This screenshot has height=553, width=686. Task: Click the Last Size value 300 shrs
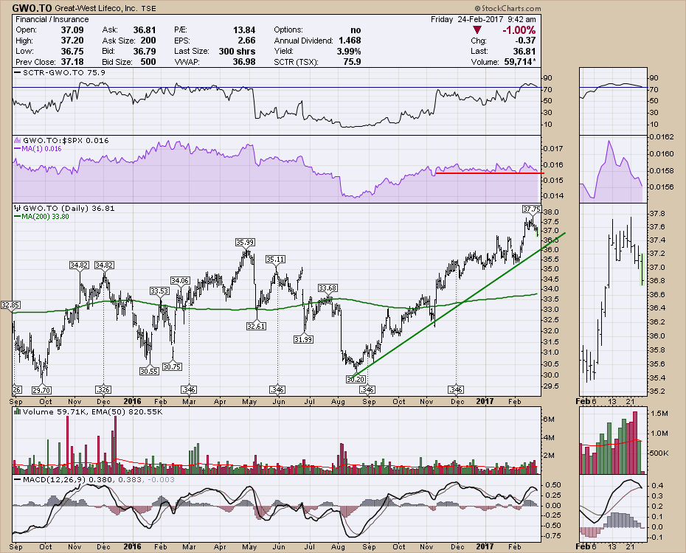(237, 51)
